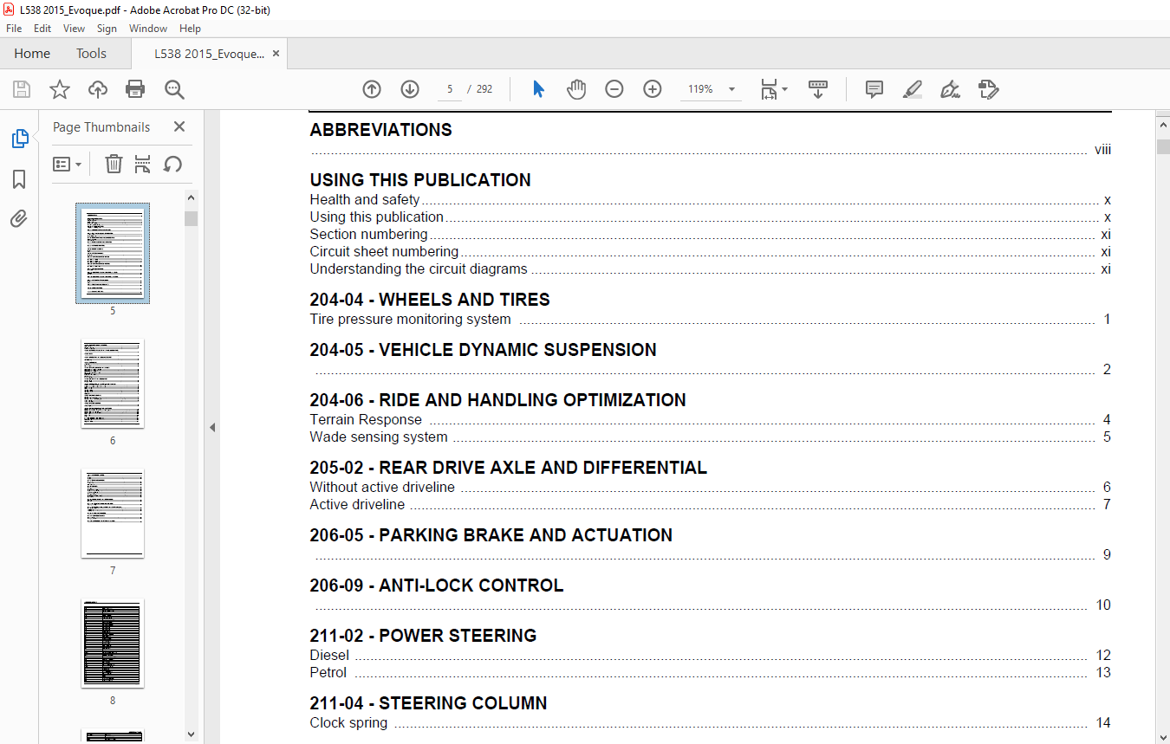Image resolution: width=1170 pixels, height=744 pixels.
Task: Open the Fit page width tool
Action: click(x=769, y=89)
